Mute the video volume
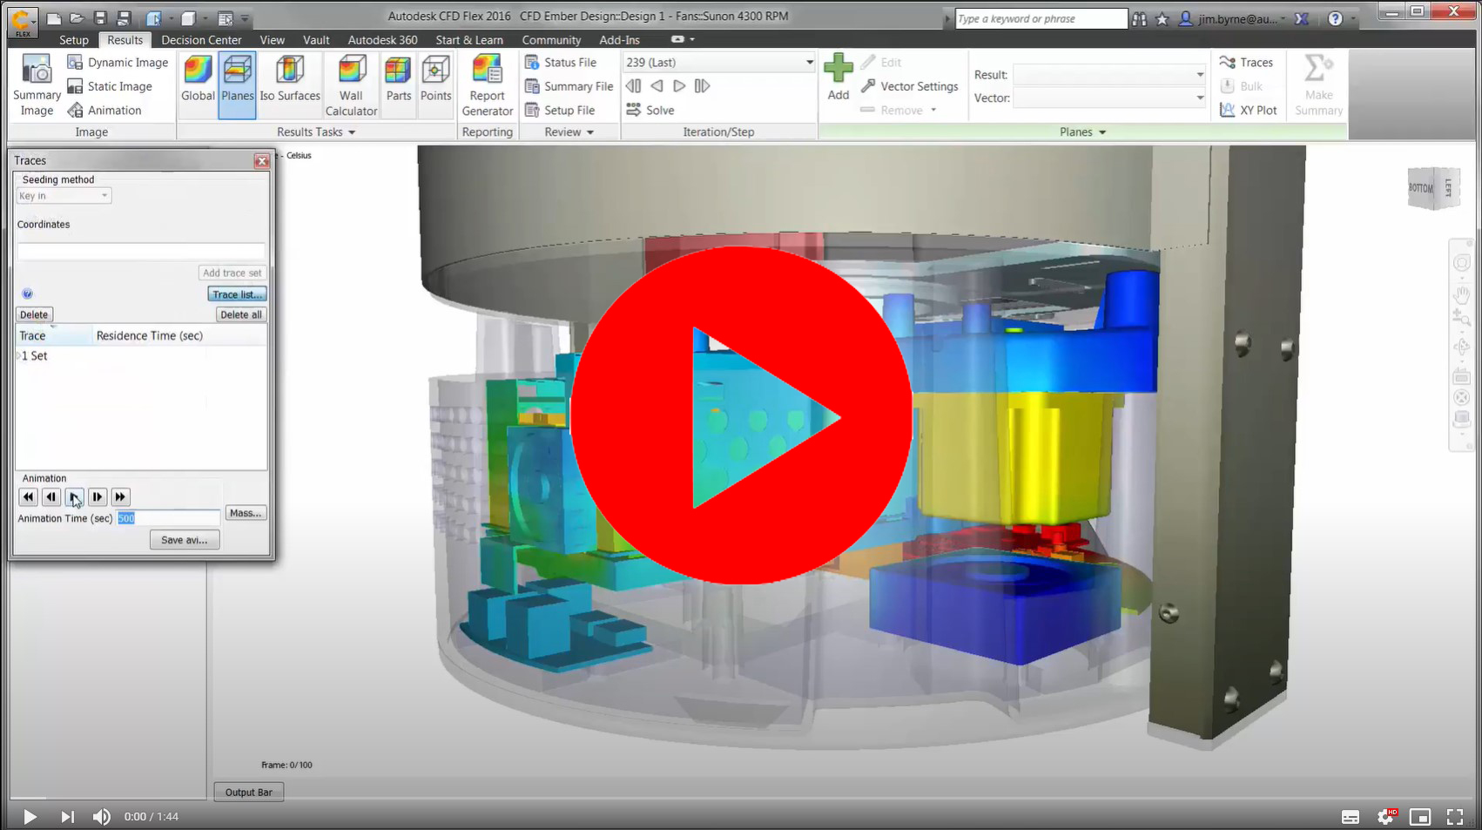The image size is (1482, 830). coord(102,816)
